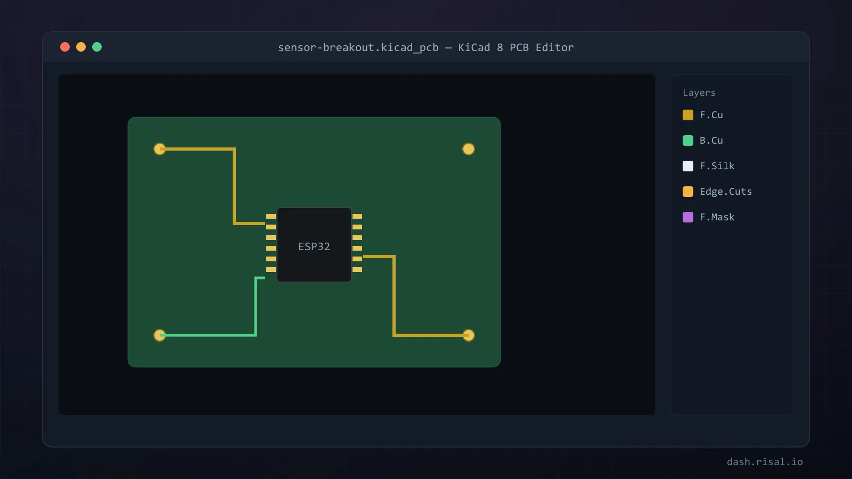Click the top left pin of ESP32
This screenshot has width=852, height=479.
point(271,217)
